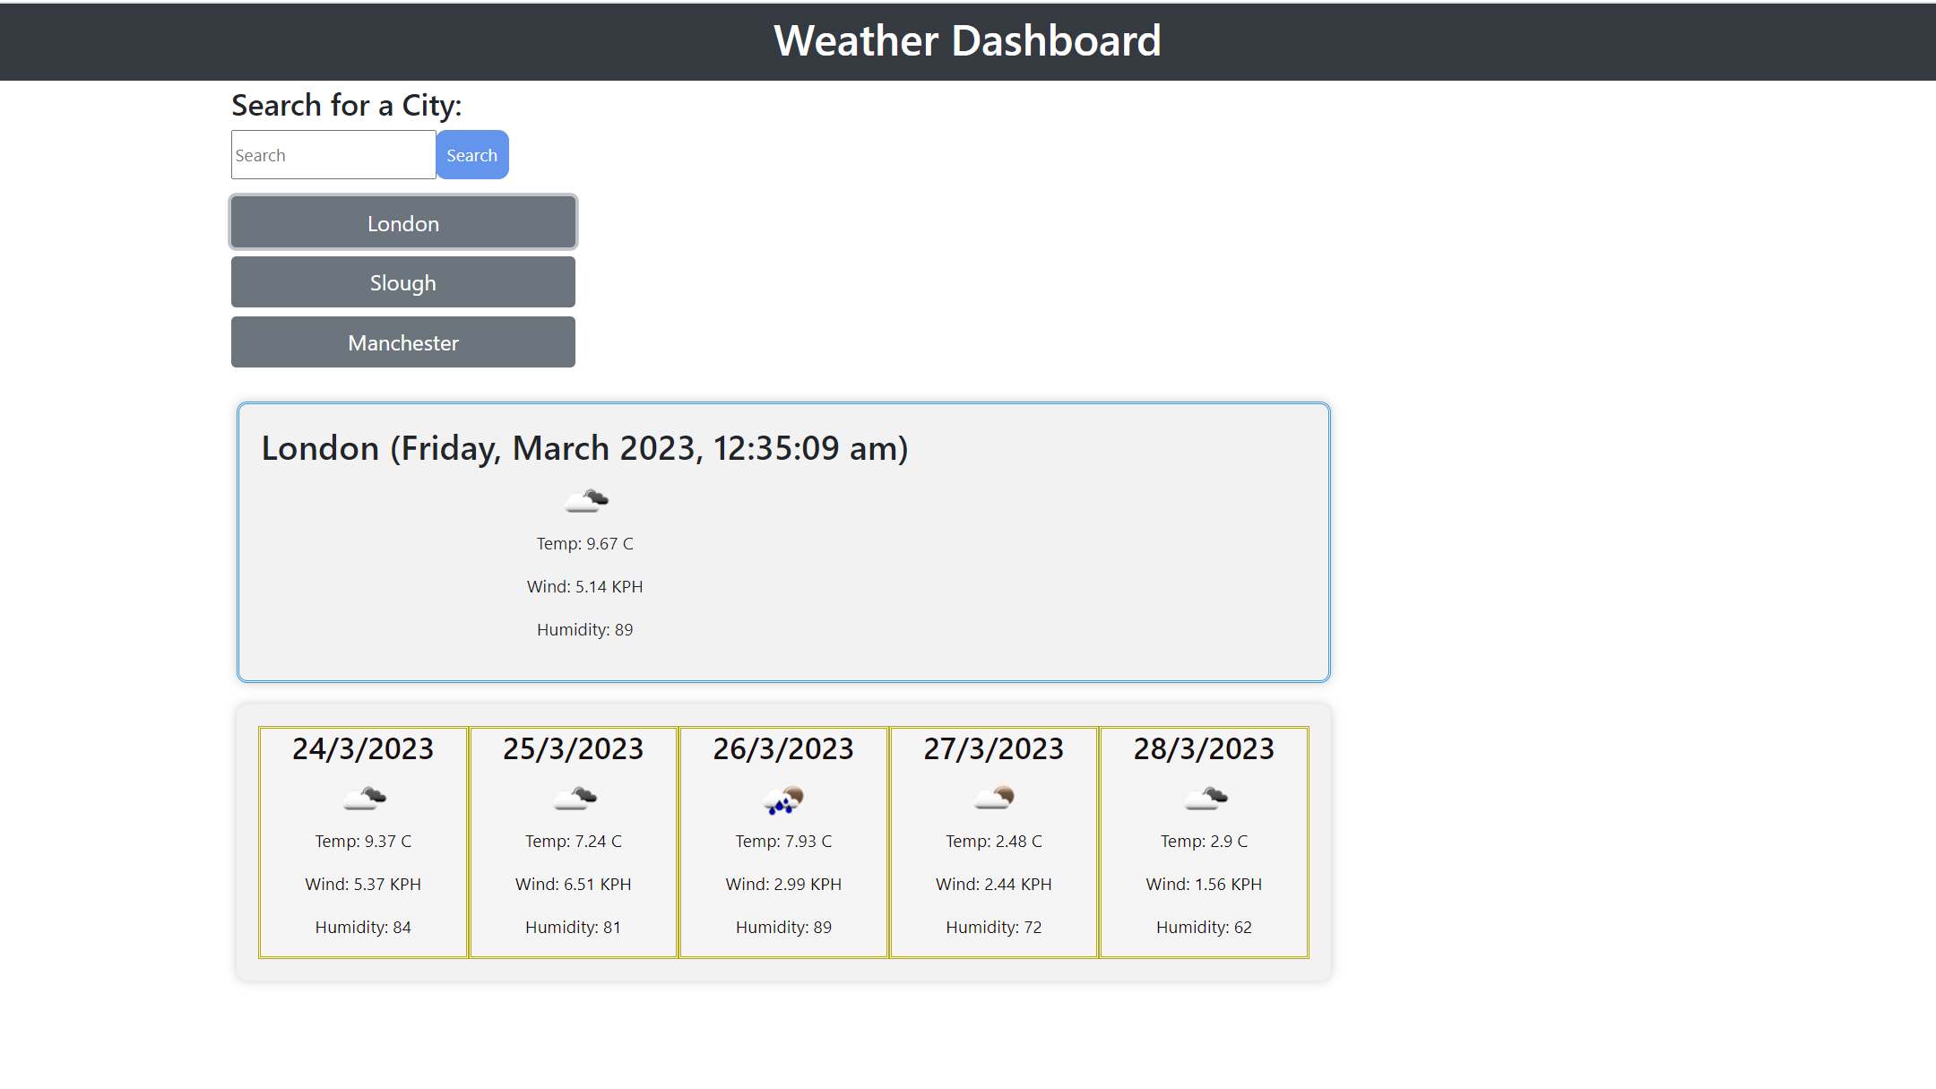Click the 24/3/2023 forecast weather icon
Viewport: 1936px width, 1089px height.
pyautogui.click(x=364, y=798)
